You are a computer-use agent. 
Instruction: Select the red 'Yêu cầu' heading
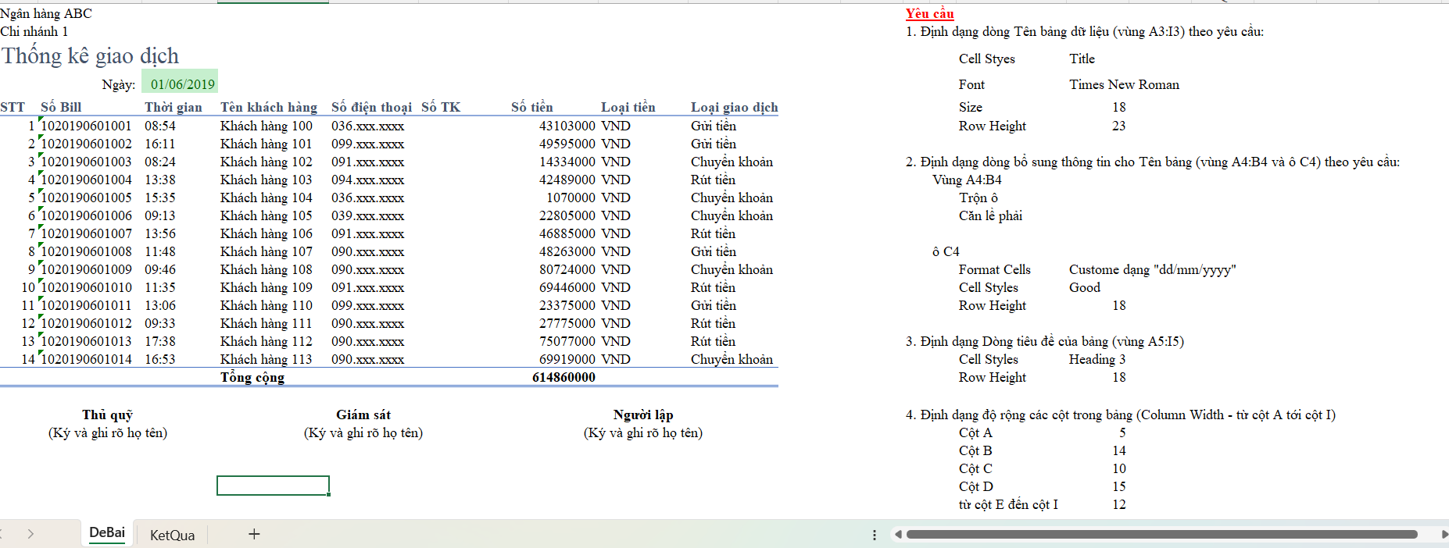(930, 13)
